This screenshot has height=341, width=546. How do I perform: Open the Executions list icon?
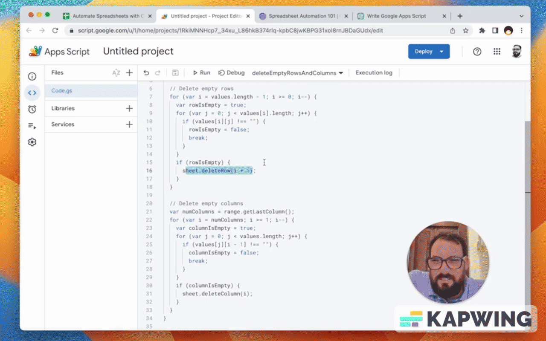pyautogui.click(x=32, y=126)
